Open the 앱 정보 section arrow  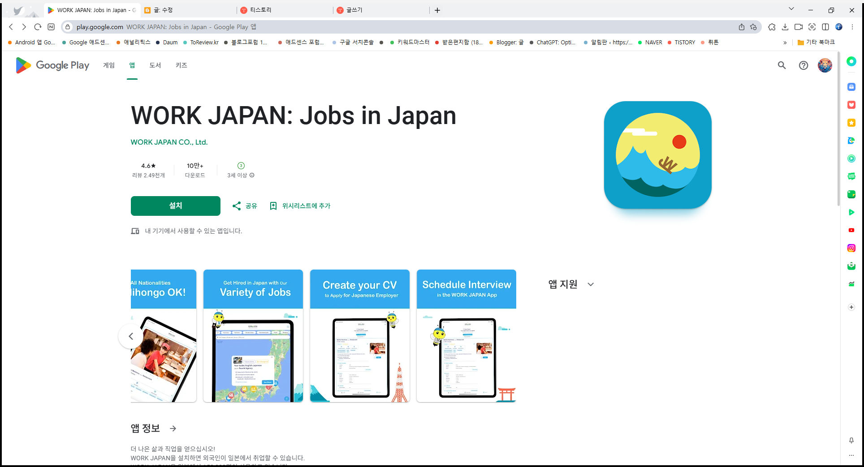(x=173, y=428)
